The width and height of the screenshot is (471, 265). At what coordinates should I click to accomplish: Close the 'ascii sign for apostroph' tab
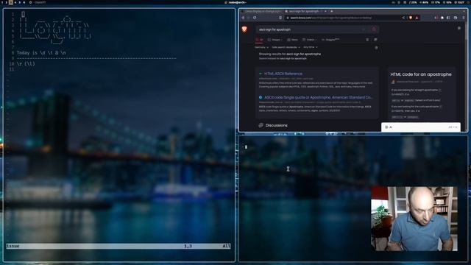click(325, 11)
